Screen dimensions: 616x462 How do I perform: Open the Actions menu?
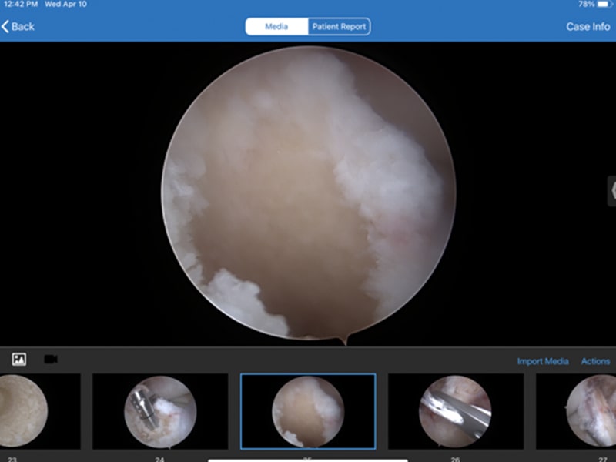pos(595,361)
